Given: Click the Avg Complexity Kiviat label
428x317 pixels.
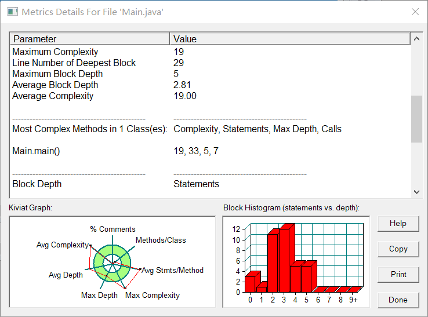Looking at the screenshot, I should [x=63, y=245].
